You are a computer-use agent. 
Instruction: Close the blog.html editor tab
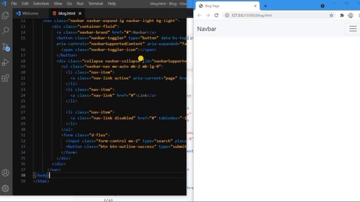point(80,13)
